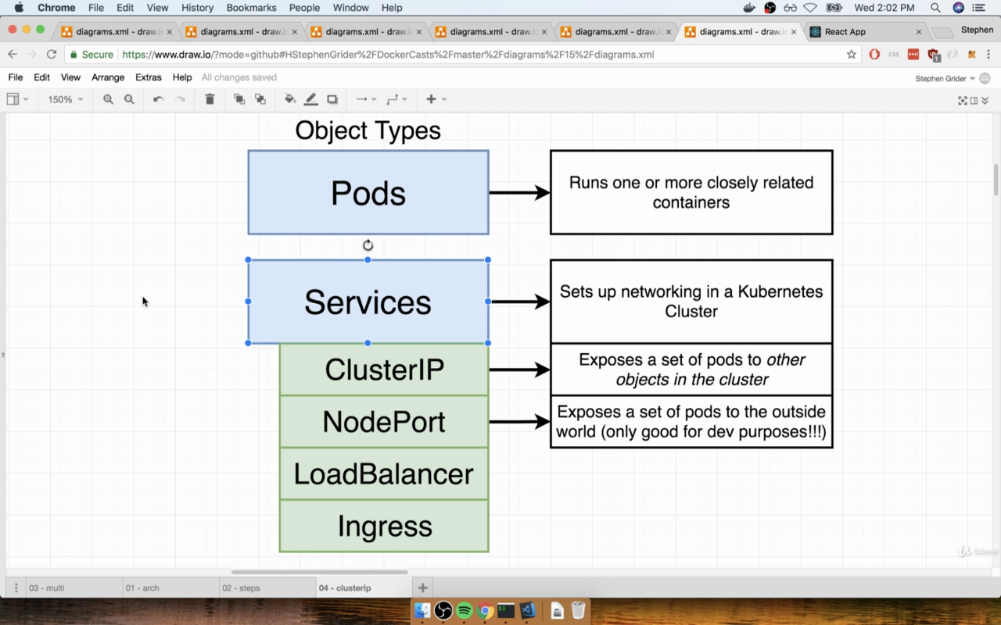Open the Extras menu
Screen dimensions: 1001x625
tap(149, 77)
